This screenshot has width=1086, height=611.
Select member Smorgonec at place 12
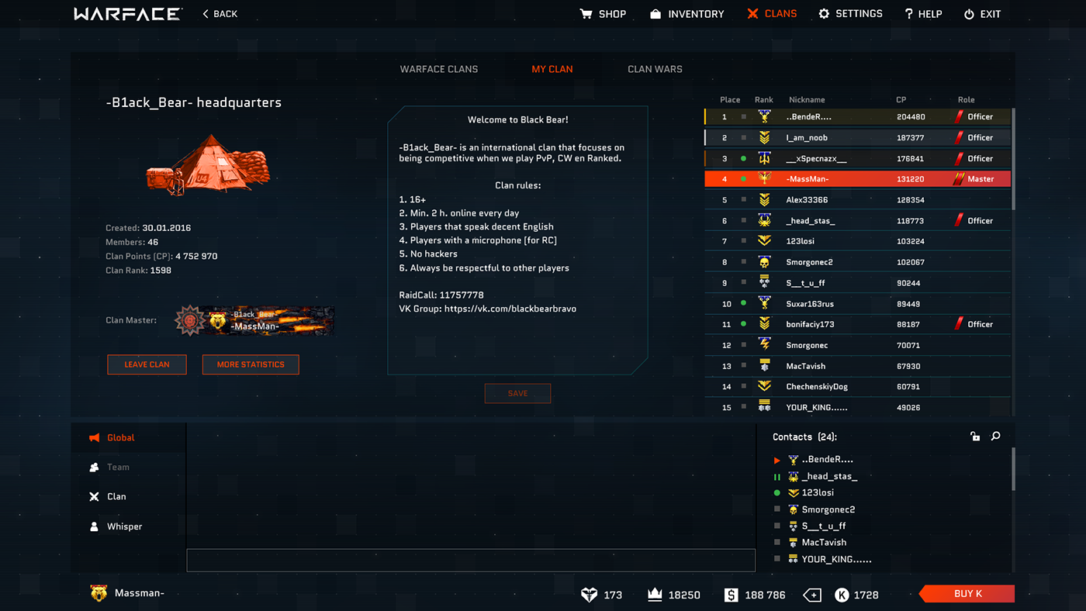click(858, 345)
